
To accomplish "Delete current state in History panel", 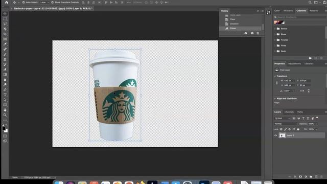I will pos(258,33).
